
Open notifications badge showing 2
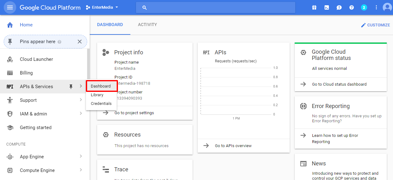click(364, 7)
